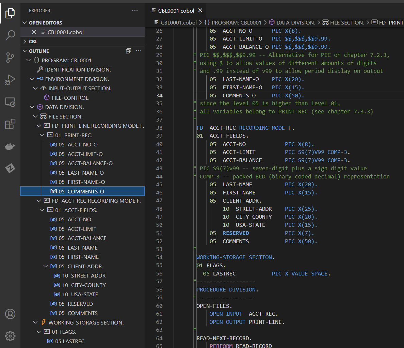Open the Extensions view

tap(10, 124)
